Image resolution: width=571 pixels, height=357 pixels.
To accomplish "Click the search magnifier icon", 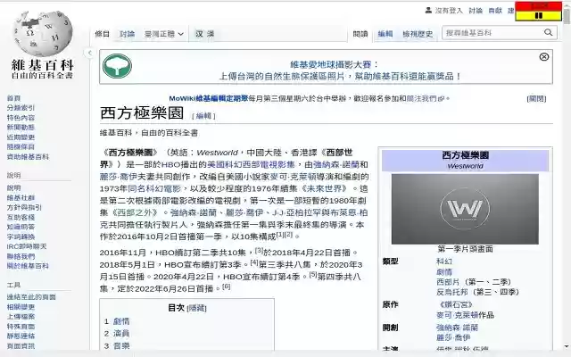I will coord(548,33).
